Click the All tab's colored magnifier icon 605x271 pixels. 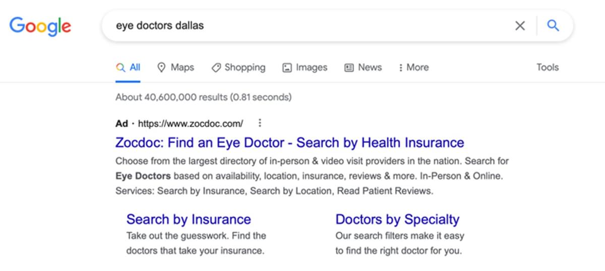pyautogui.click(x=120, y=67)
